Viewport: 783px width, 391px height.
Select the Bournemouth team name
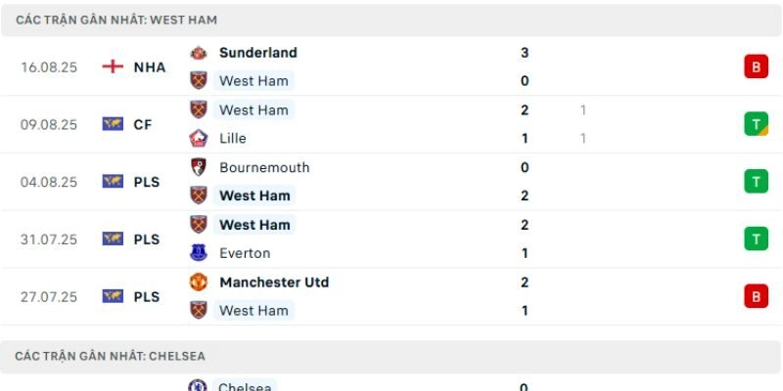pyautogui.click(x=264, y=167)
